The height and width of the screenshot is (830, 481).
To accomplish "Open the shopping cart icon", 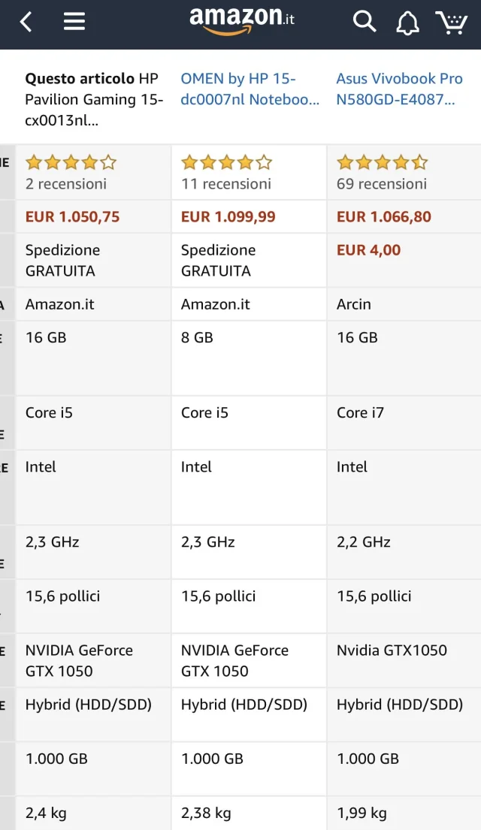I will (452, 23).
